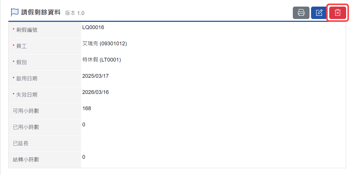Delete this record with the red trash icon
Image resolution: width=354 pixels, height=175 pixels.
point(338,13)
